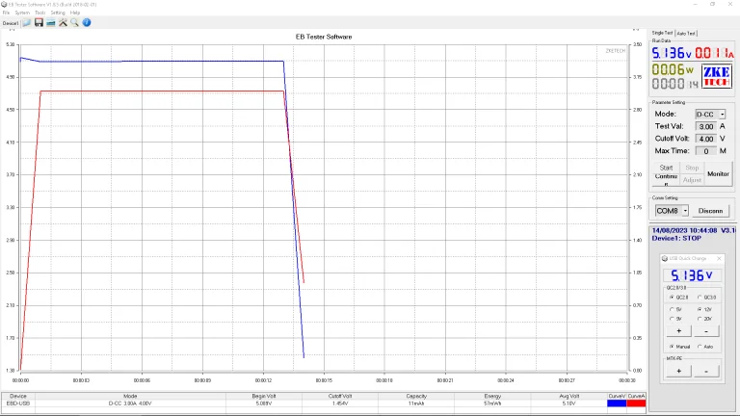Select the QC3.0 radio button
The height and width of the screenshot is (416, 740).
[x=700, y=298]
